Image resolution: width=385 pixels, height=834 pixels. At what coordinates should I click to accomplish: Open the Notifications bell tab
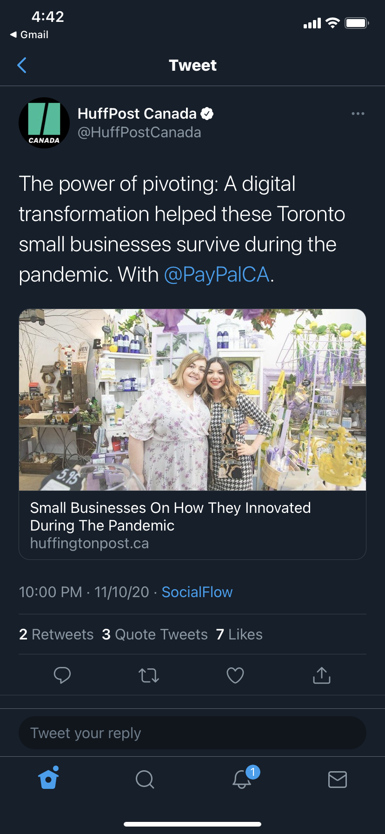click(x=242, y=779)
